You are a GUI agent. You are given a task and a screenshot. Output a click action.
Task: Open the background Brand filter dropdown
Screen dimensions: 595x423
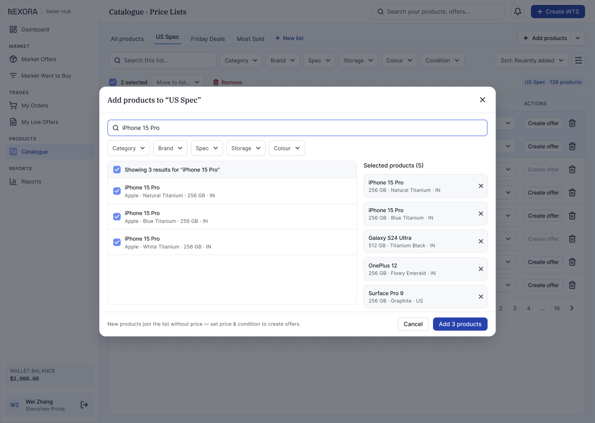pyautogui.click(x=283, y=60)
